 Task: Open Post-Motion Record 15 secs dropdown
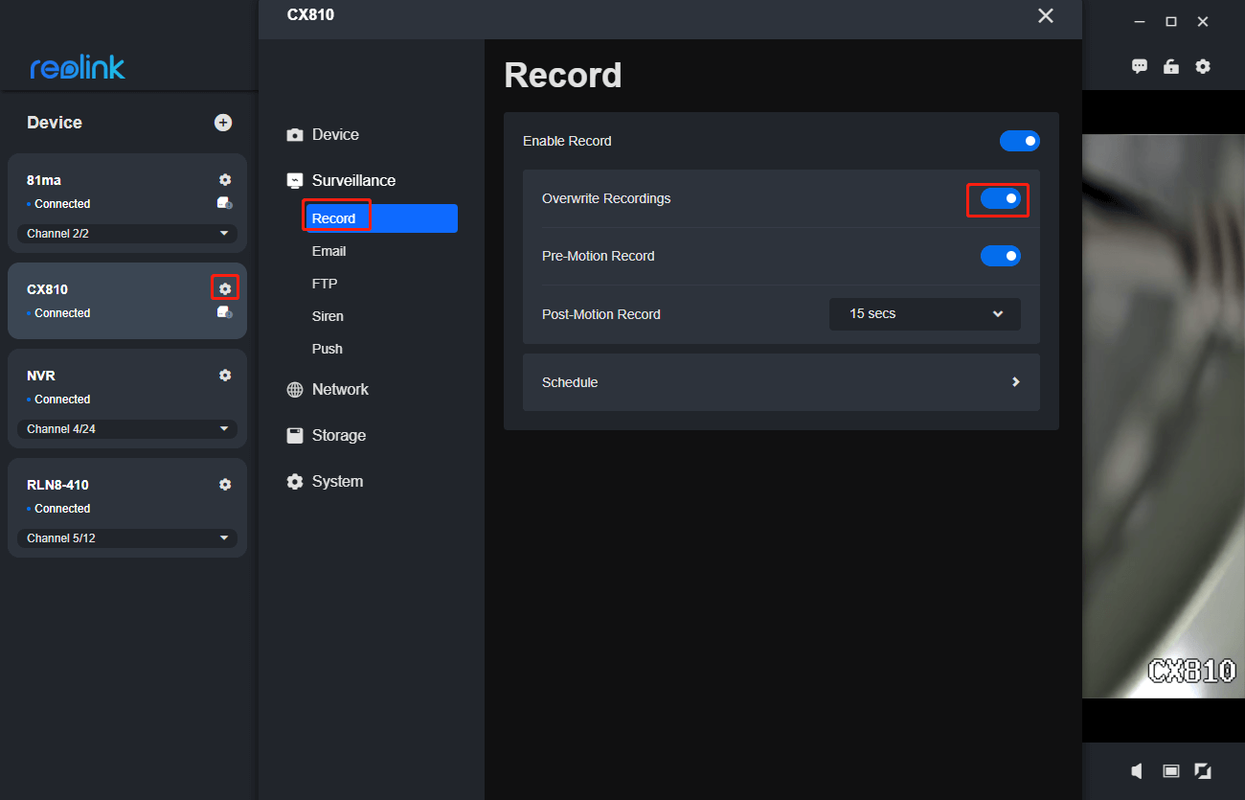point(925,313)
